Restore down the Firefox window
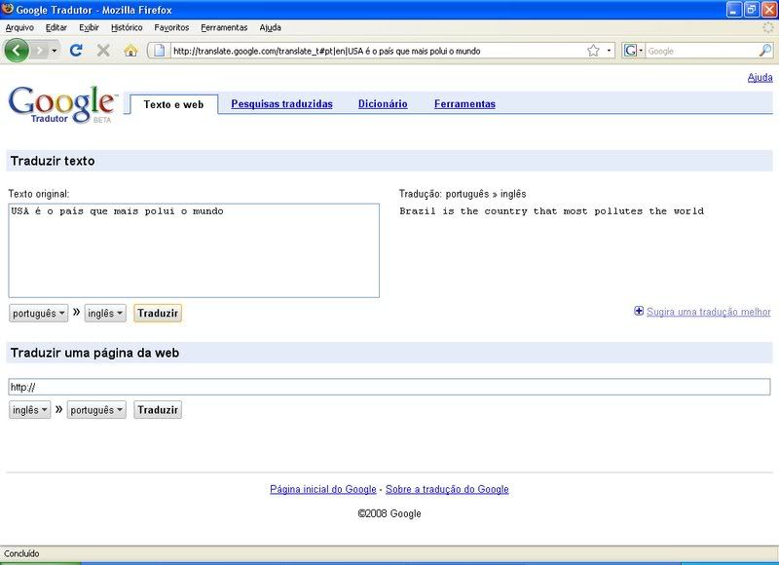779x565 pixels. [751, 10]
